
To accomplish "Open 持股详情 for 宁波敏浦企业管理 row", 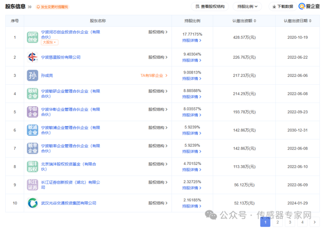I will [x=192, y=134].
